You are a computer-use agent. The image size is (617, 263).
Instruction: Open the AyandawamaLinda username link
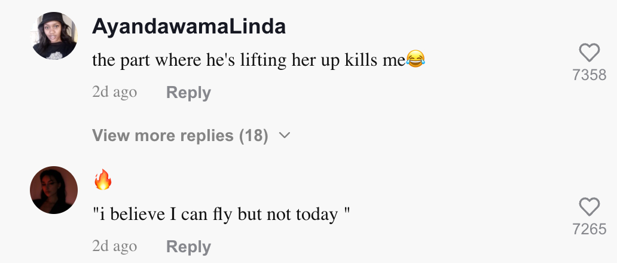(189, 26)
